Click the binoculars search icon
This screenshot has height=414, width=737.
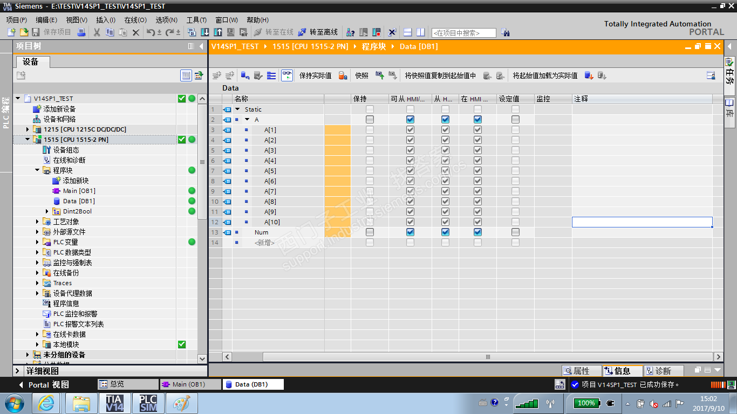pyautogui.click(x=505, y=32)
